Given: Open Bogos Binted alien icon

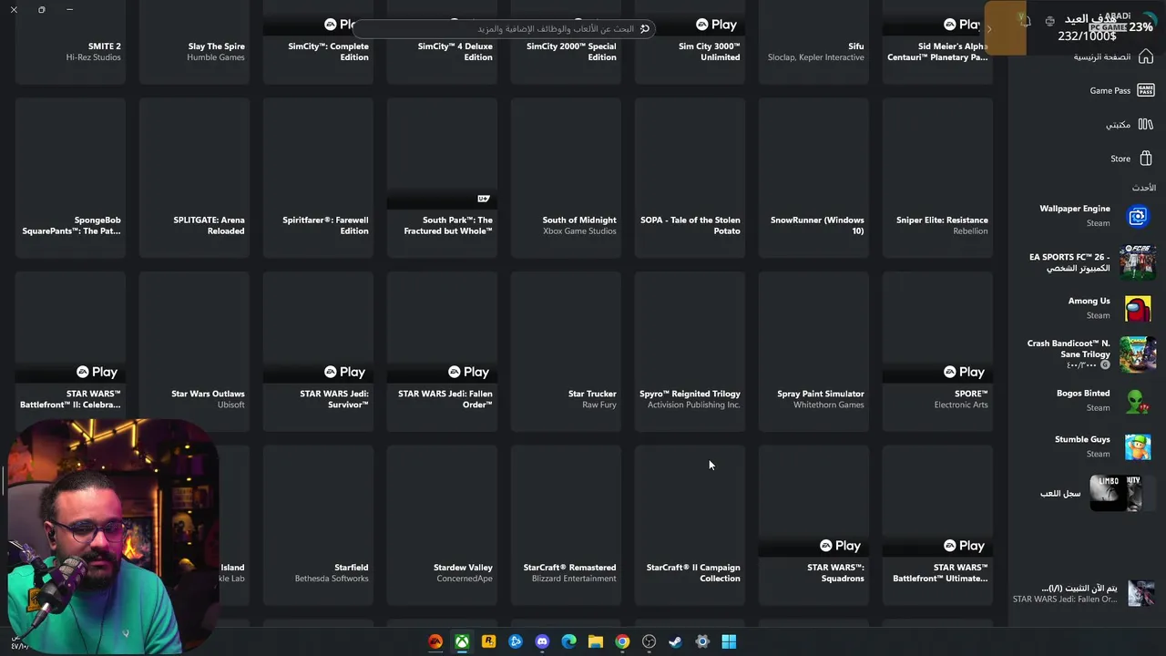Looking at the screenshot, I should pyautogui.click(x=1138, y=401).
